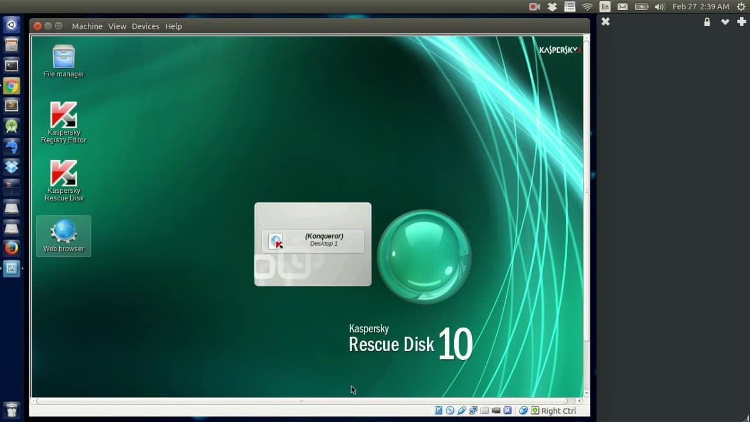Image resolution: width=750 pixels, height=422 pixels.
Task: Open the En keyboard layout indicator
Action: pos(605,6)
